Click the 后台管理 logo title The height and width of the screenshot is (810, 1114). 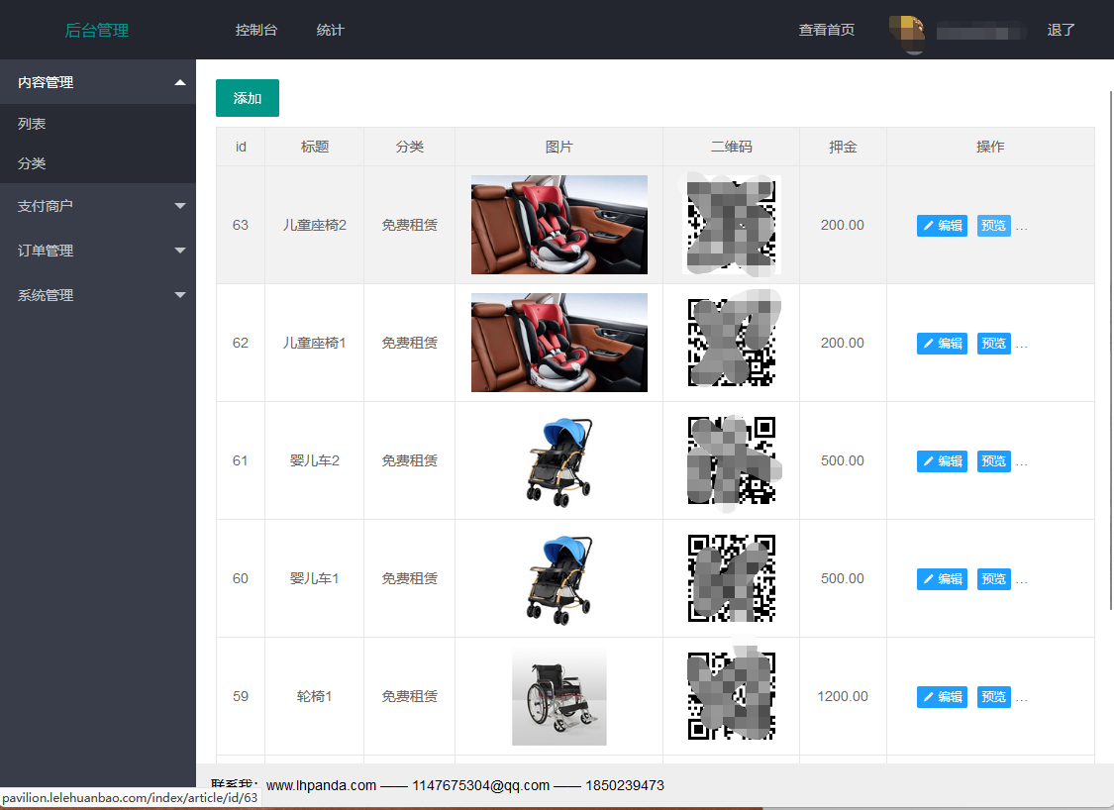coord(97,30)
